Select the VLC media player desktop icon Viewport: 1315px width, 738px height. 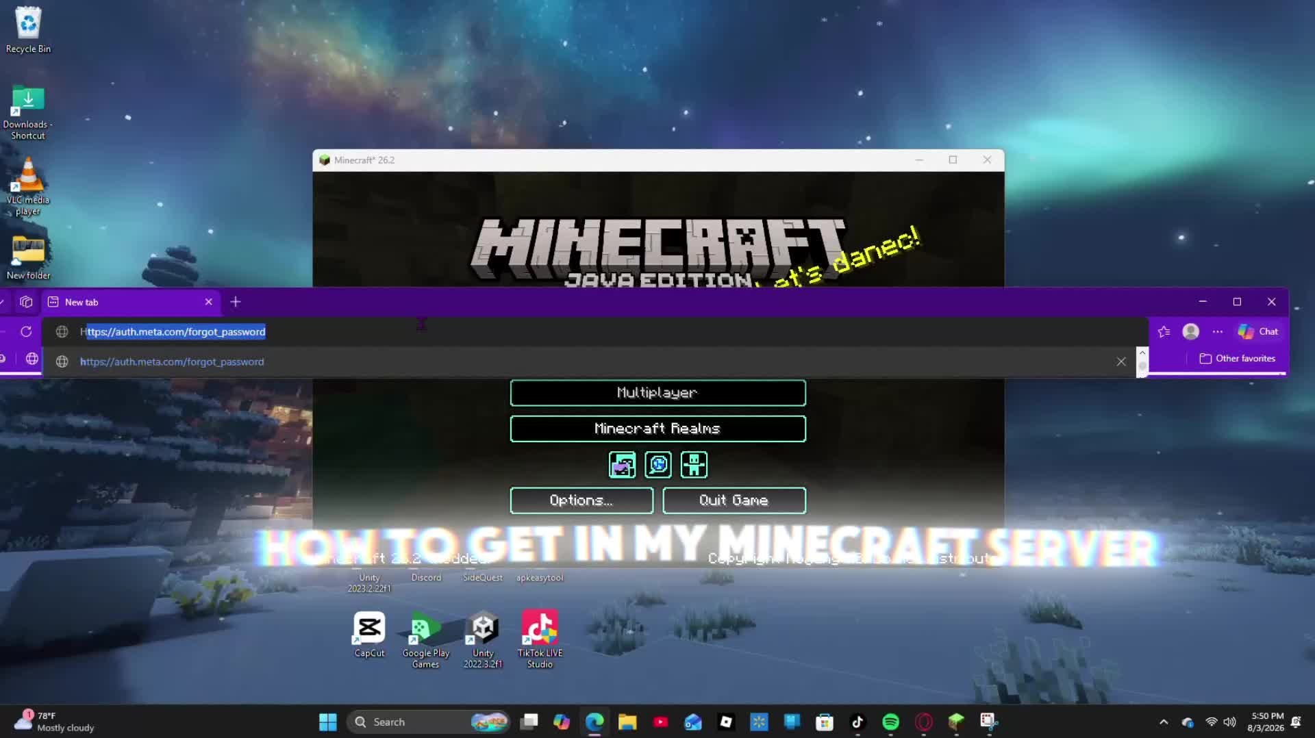pyautogui.click(x=28, y=187)
